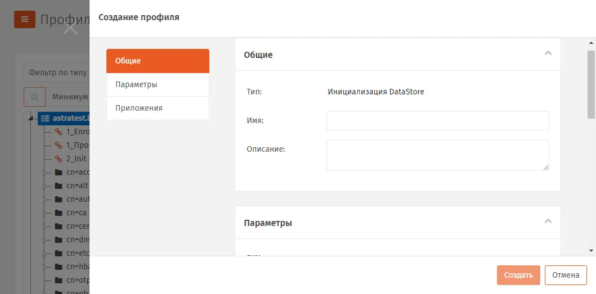596x294 pixels.
Task: Switch to the Параметры tab
Action: pyautogui.click(x=158, y=85)
